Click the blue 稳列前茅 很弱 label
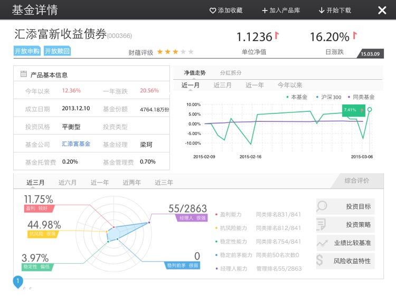 click(x=183, y=265)
